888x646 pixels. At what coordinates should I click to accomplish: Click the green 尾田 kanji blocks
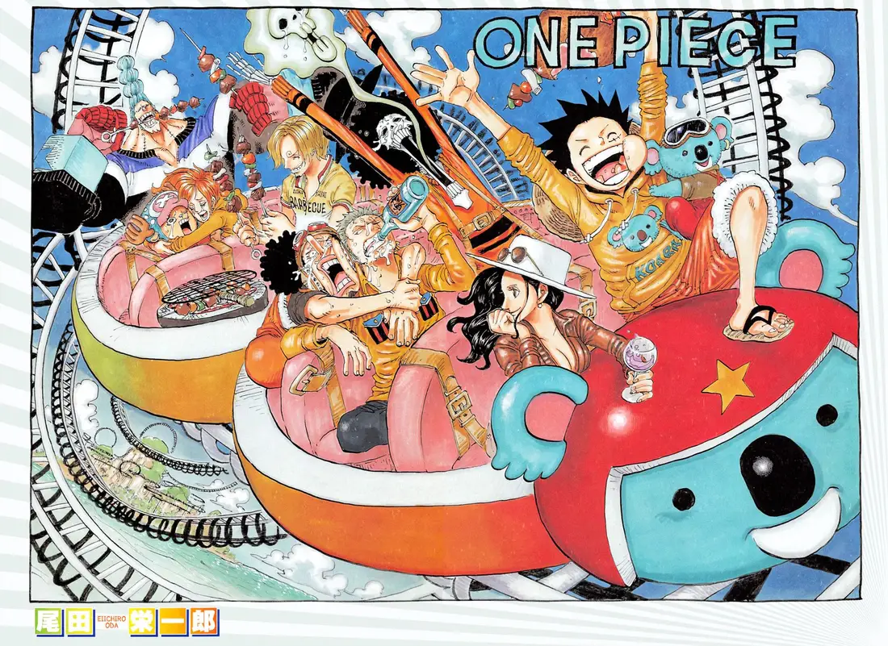point(64,621)
